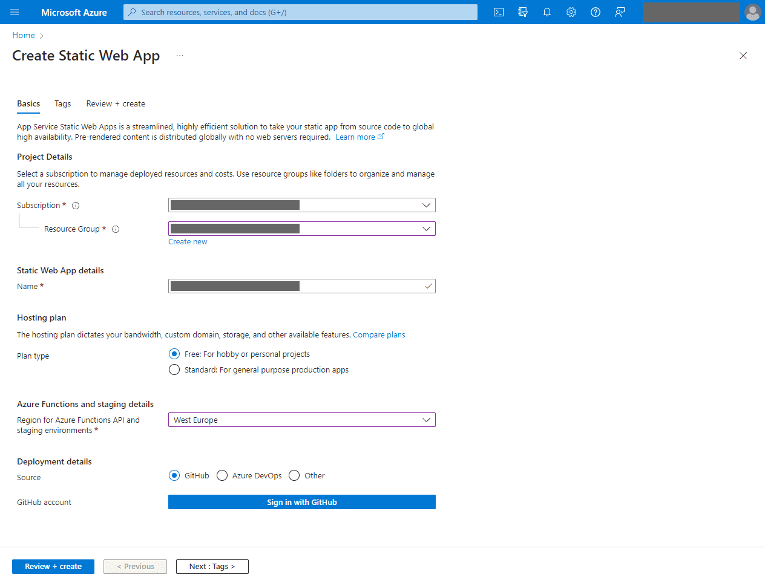Click into the Static Web App Name field
Image resolution: width=765 pixels, height=586 pixels.
pyautogui.click(x=301, y=286)
